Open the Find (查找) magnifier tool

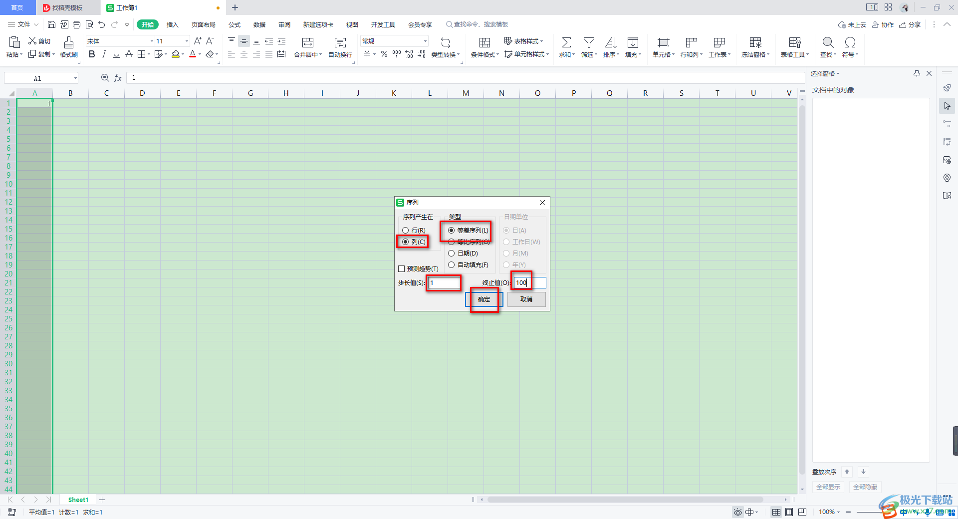tap(828, 47)
